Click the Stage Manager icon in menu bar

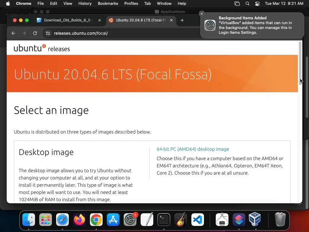pos(237,4)
